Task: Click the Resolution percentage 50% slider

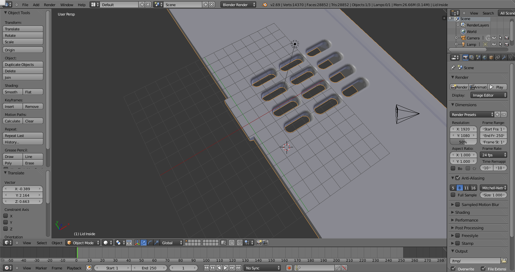Action: (x=463, y=142)
